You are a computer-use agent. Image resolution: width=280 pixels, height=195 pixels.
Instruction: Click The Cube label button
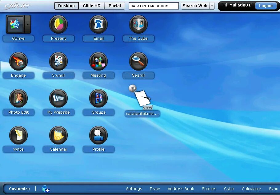[x=138, y=39]
